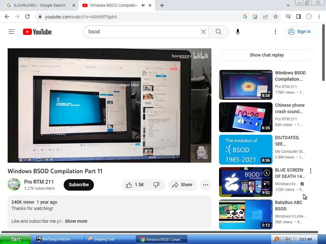This screenshot has height=244, width=326.
Task: Click the 7:07 AM clock
Action: coord(305,239)
